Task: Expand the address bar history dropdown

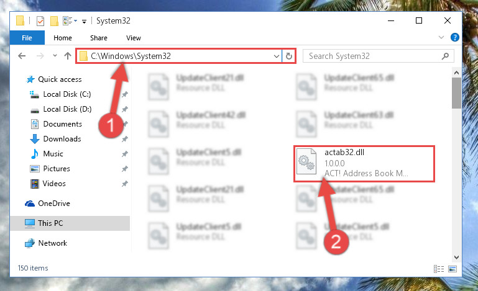Action: 276,56
